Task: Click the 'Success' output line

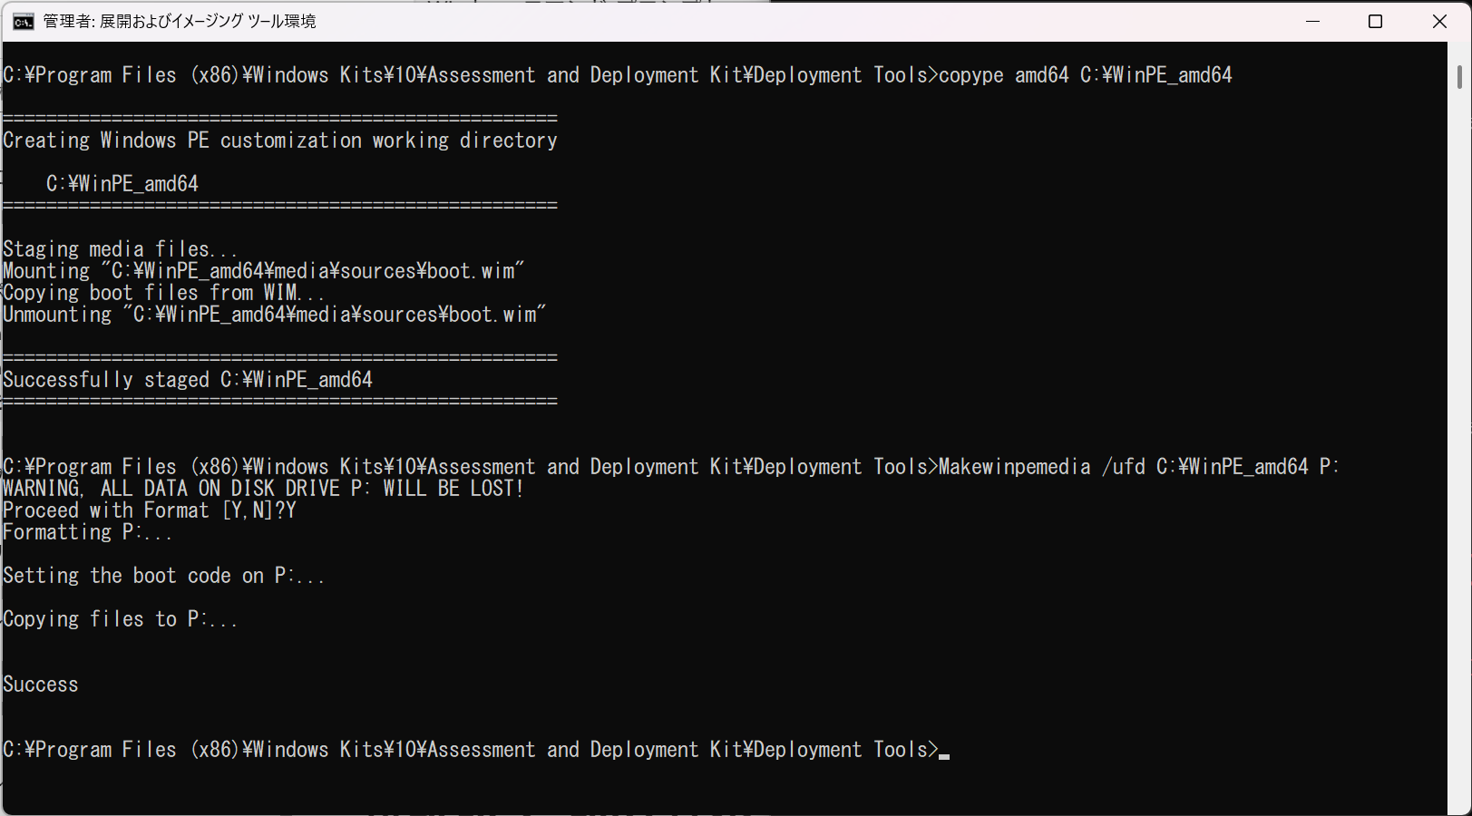Action: tap(41, 685)
